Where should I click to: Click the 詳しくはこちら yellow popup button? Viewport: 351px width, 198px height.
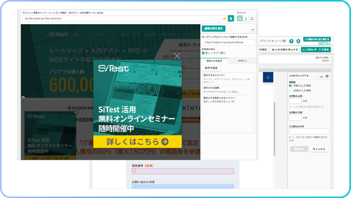coord(137,141)
